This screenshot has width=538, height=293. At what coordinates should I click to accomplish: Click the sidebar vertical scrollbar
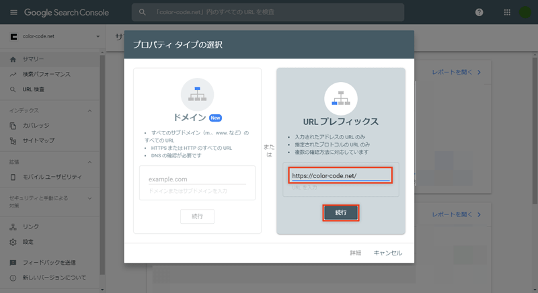point(102,165)
